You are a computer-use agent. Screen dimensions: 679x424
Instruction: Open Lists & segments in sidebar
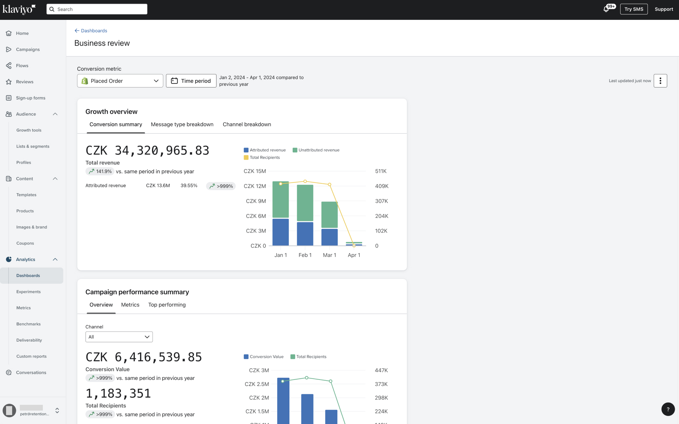[x=33, y=146]
